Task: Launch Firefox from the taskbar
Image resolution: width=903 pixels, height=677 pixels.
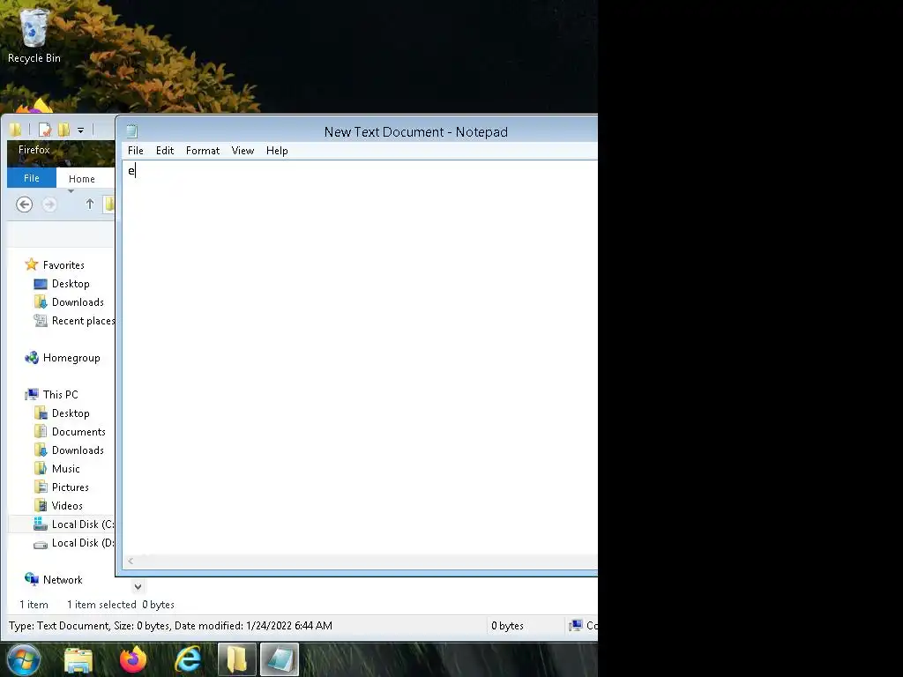Action: pyautogui.click(x=133, y=659)
